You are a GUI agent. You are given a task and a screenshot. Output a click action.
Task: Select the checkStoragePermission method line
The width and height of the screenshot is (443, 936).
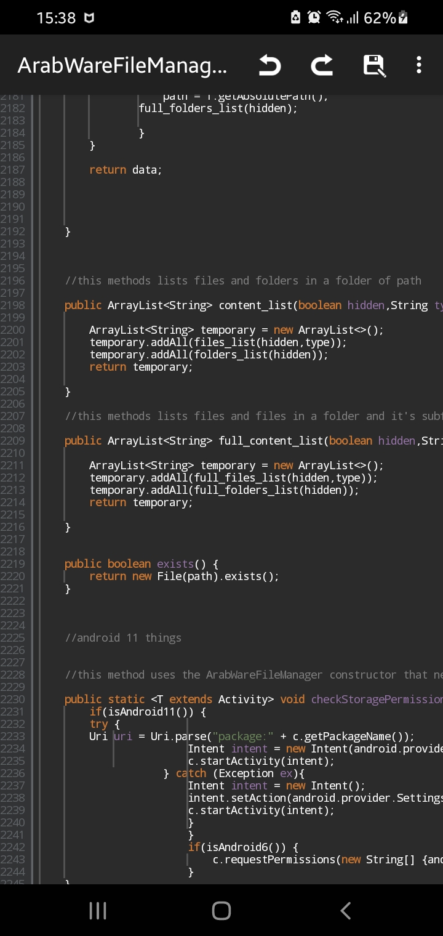pyautogui.click(x=377, y=699)
